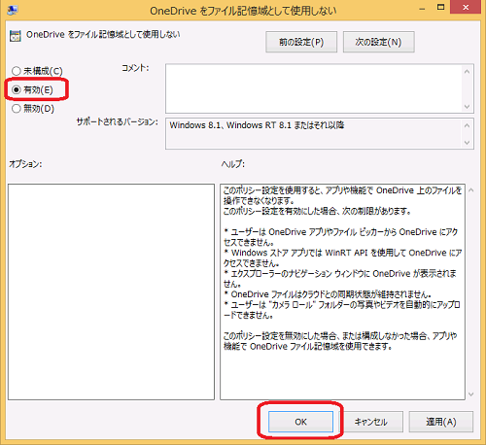Click the オプション: label

click(x=25, y=164)
